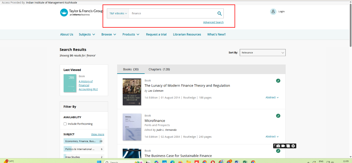Open the Librarian Resources menu item
This screenshot has width=352, height=163.
pyautogui.click(x=187, y=34)
